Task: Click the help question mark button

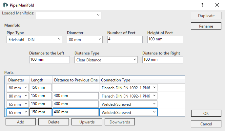Action: click(x=202, y=5)
